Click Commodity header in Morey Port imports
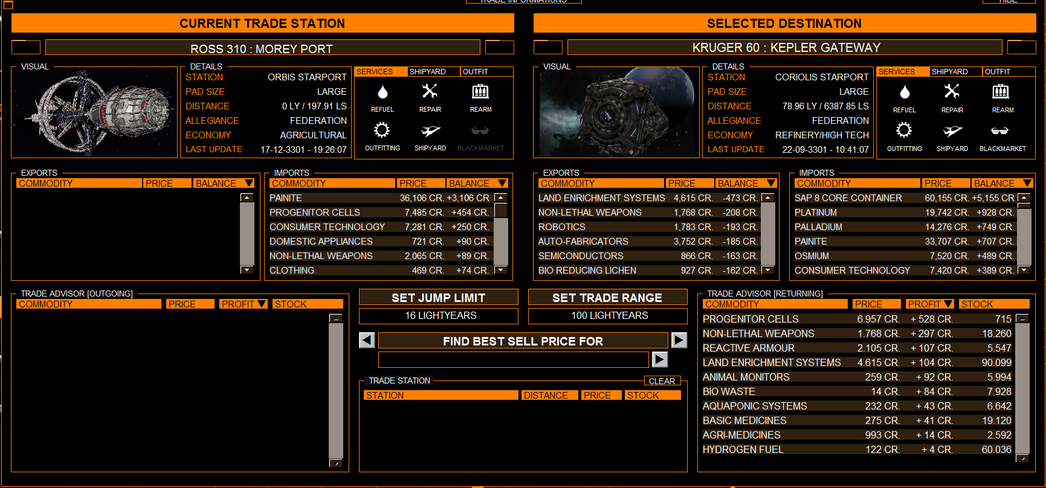This screenshot has height=488, width=1046. pos(332,183)
